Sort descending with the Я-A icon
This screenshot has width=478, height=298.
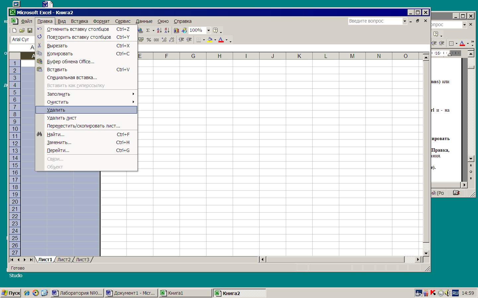(x=167, y=30)
